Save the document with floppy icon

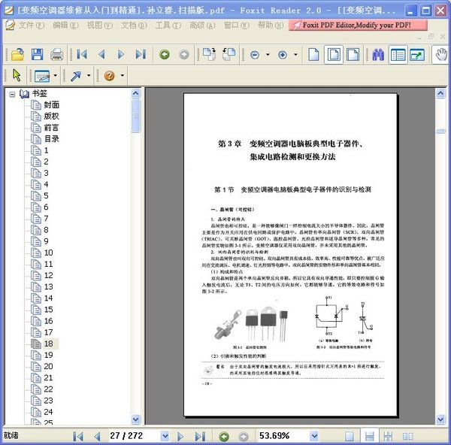(x=37, y=54)
